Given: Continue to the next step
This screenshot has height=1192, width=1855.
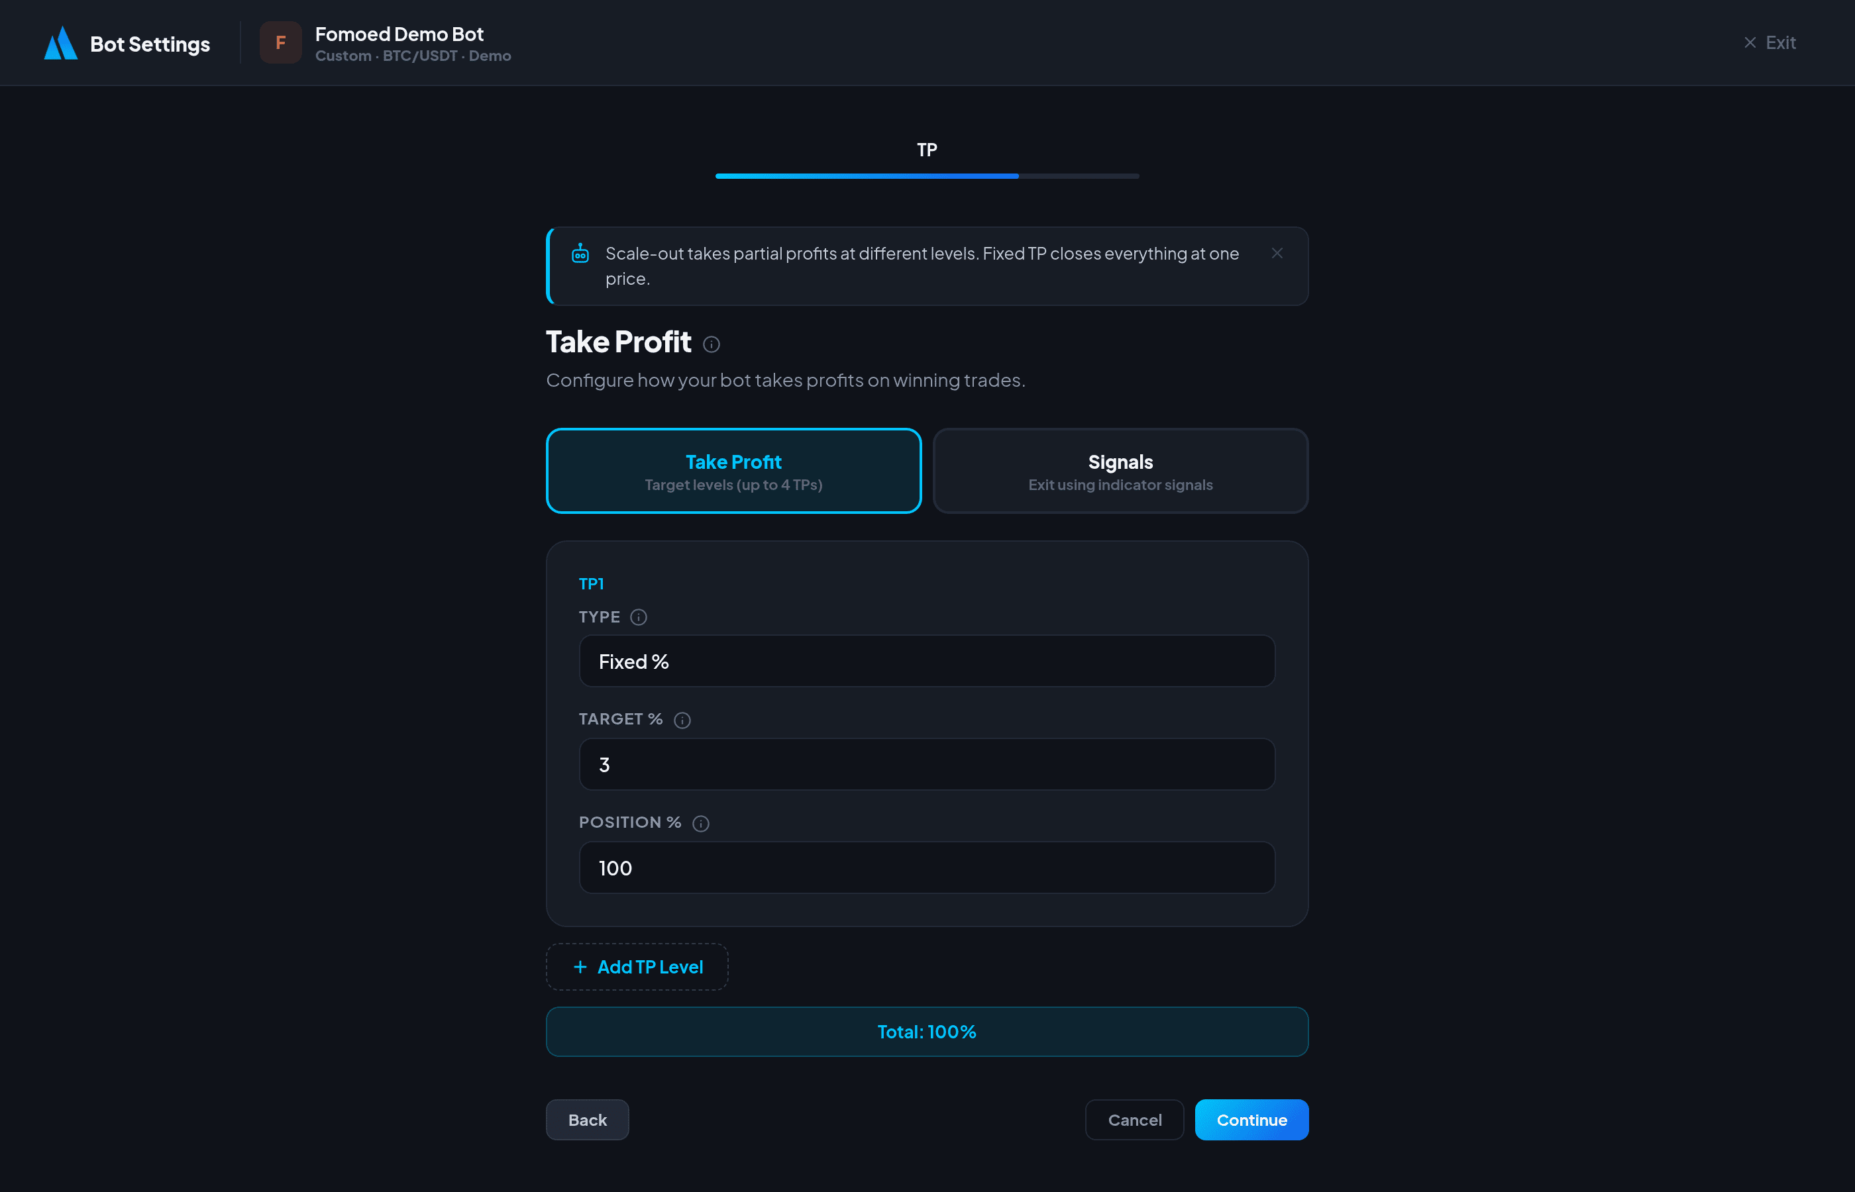Looking at the screenshot, I should [x=1251, y=1119].
